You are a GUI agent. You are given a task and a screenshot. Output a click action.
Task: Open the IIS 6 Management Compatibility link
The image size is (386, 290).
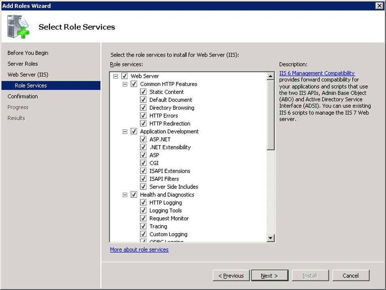[317, 73]
